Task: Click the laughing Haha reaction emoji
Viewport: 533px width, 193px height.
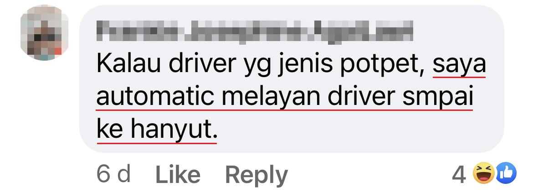Action: coord(484,173)
